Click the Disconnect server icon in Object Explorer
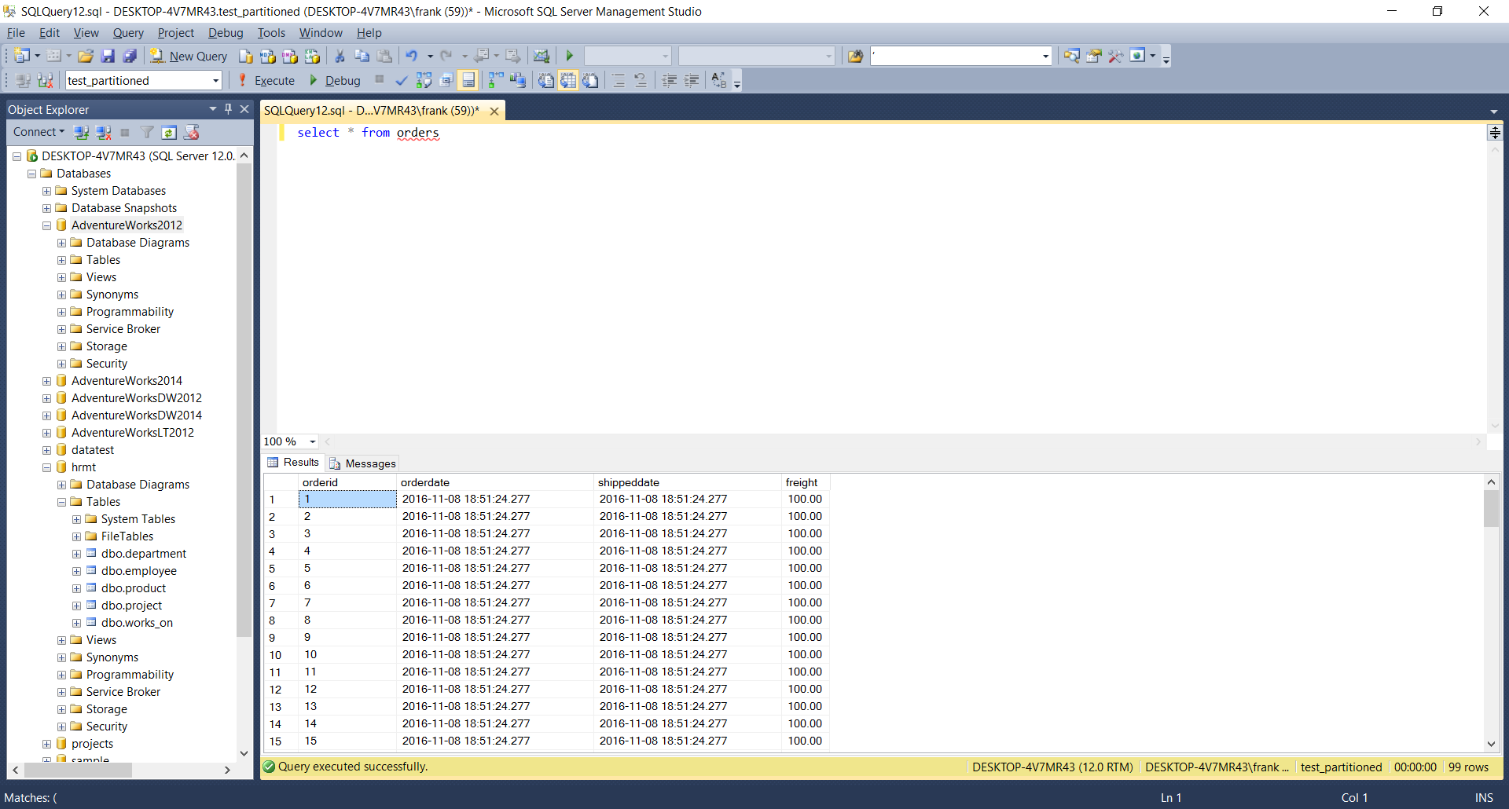Viewport: 1509px width, 809px height. [103, 132]
